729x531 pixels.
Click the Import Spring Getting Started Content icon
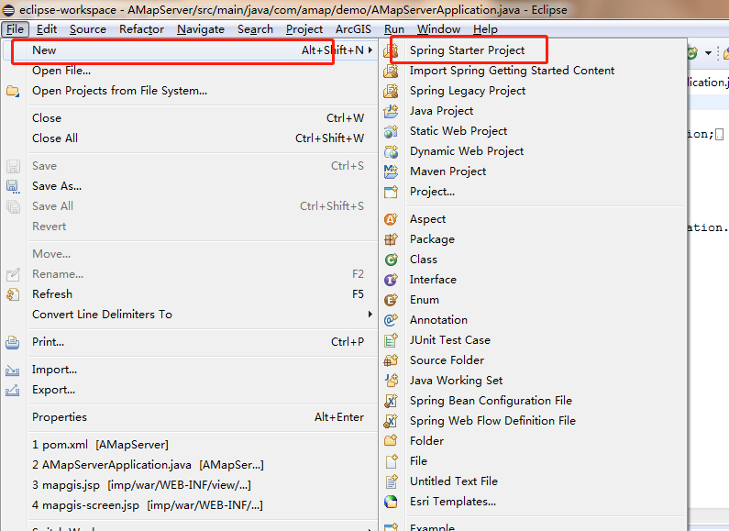(391, 71)
